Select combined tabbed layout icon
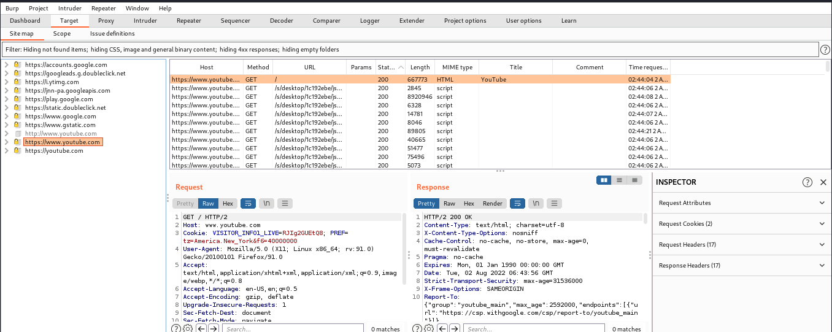The width and height of the screenshot is (832, 332). (635, 180)
